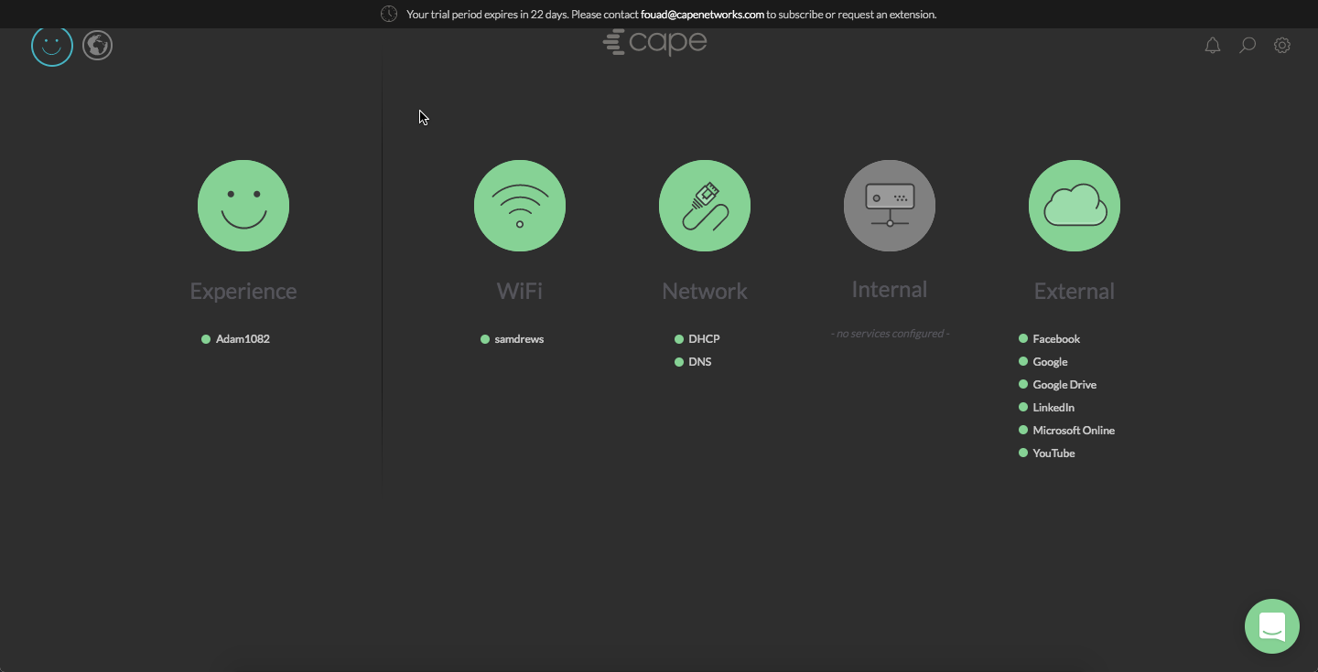Check the Microsoft Online service status

[1074, 430]
